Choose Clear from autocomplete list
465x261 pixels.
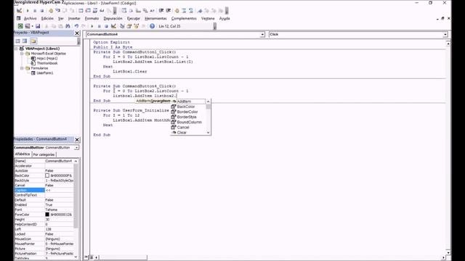click(x=188, y=132)
